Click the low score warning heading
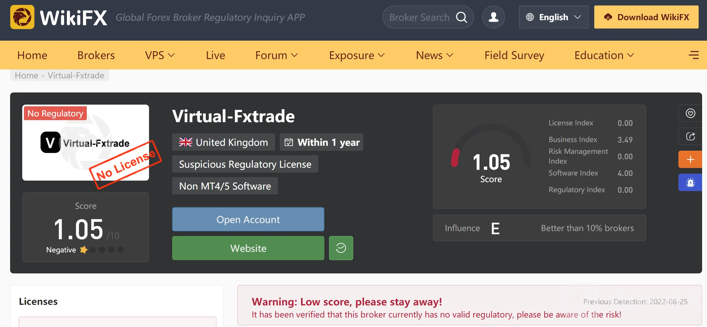This screenshot has height=327, width=707. (x=347, y=302)
